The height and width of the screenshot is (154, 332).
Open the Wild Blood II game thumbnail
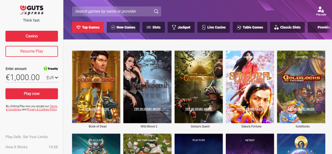coord(147,87)
